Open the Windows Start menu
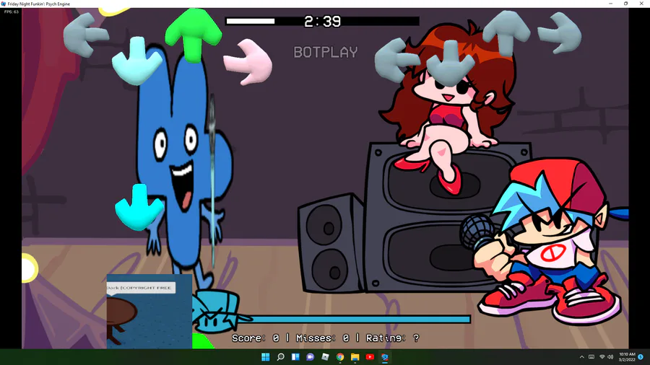This screenshot has height=365, width=650. [x=265, y=357]
